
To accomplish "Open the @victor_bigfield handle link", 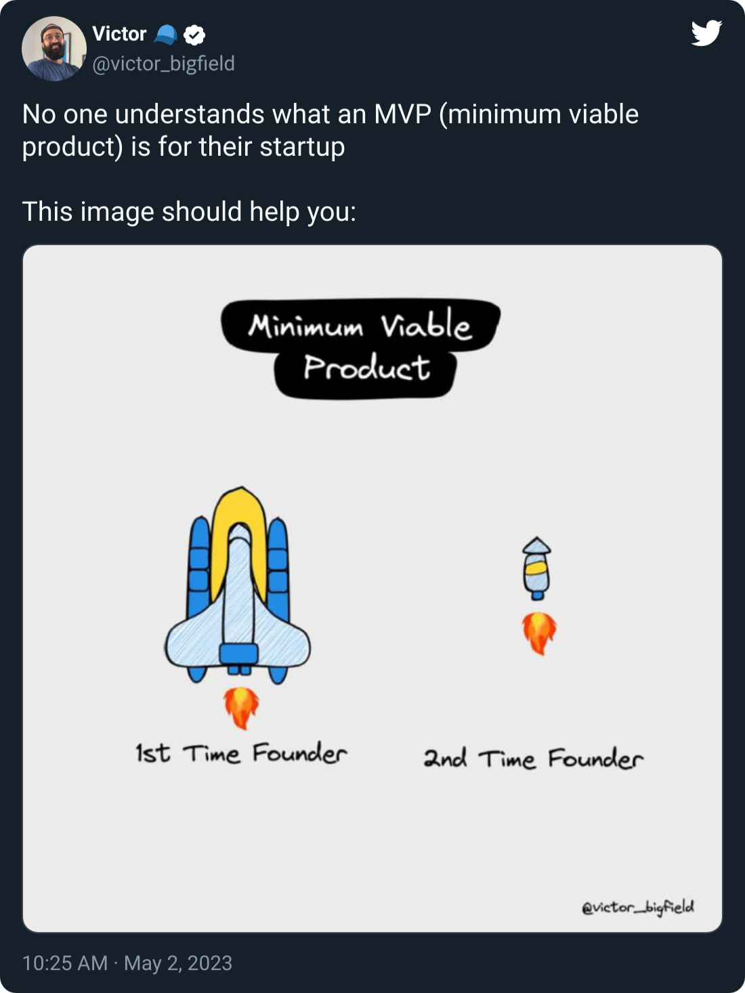I will point(163,64).
